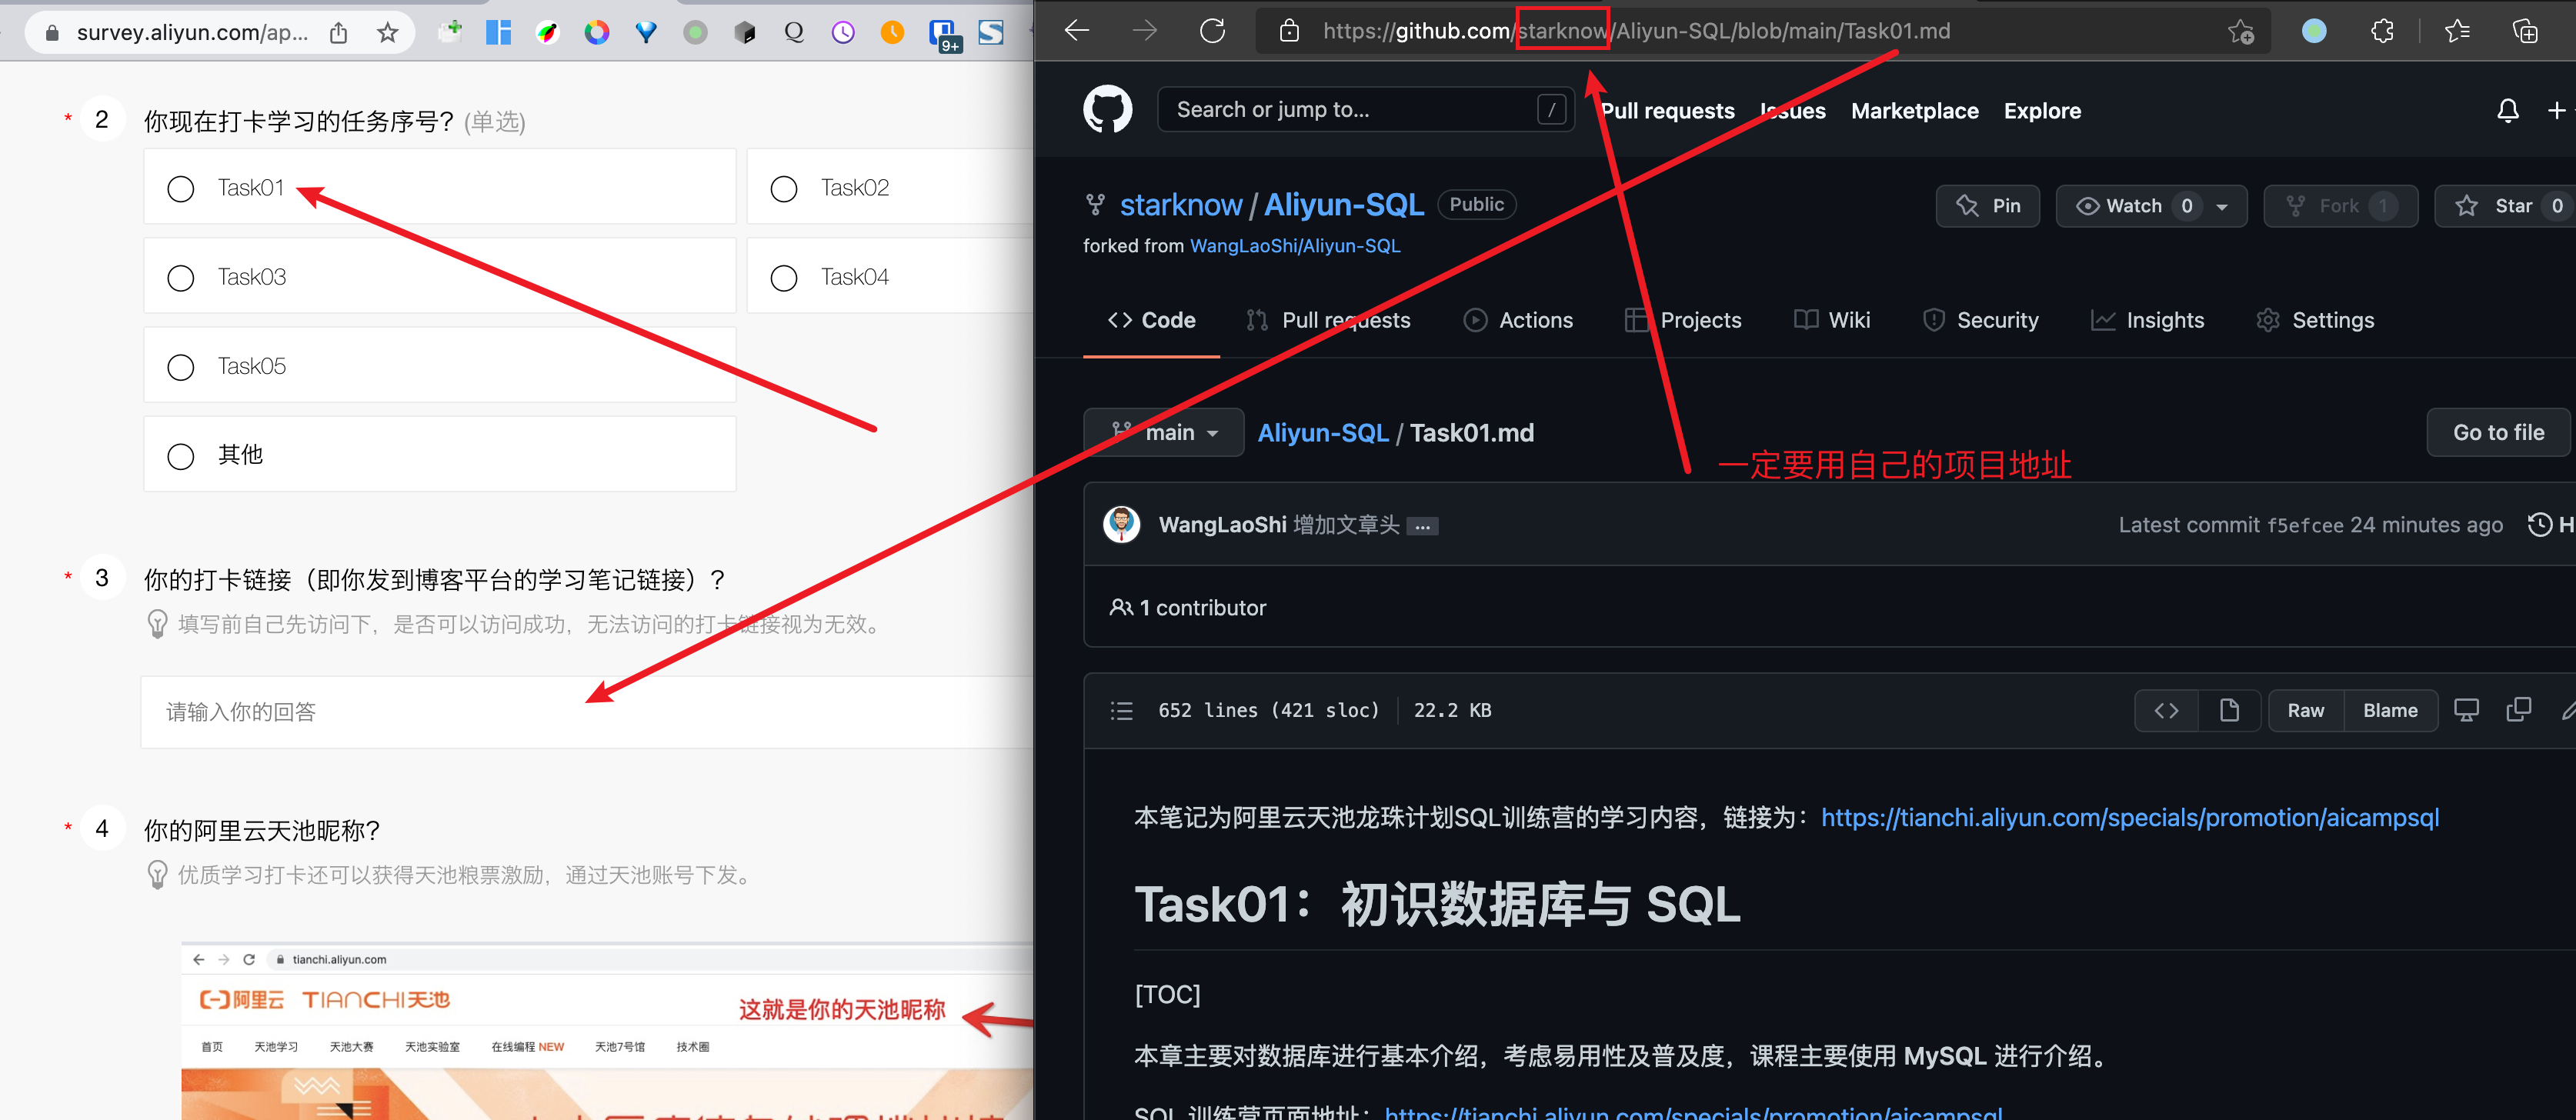Toggle the table of contents list icon
Image resolution: width=2576 pixels, height=1120 pixels.
pos(1121,711)
